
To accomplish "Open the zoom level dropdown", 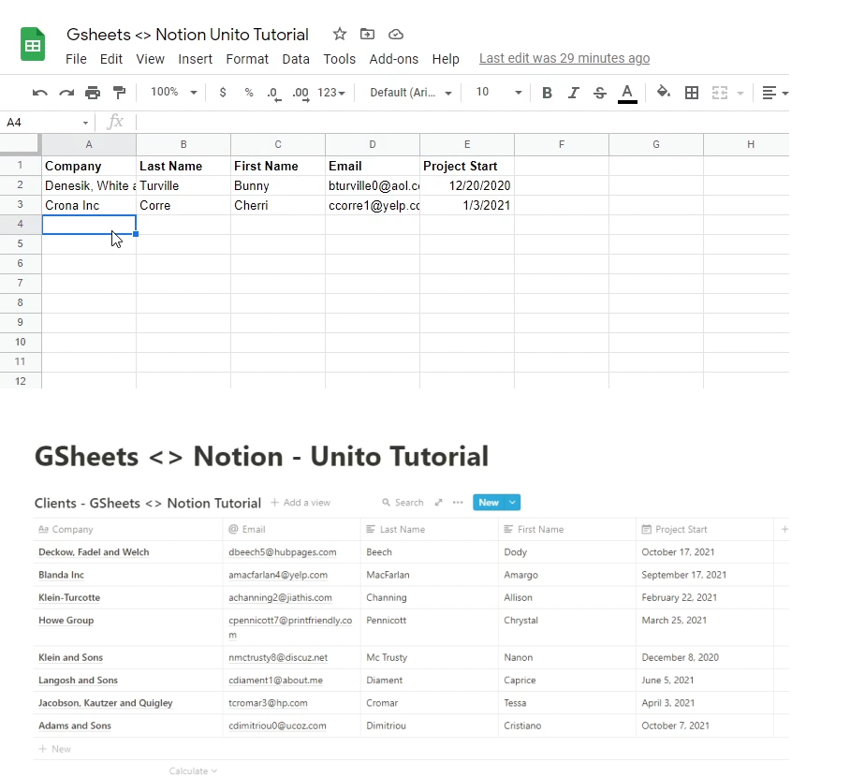I will pyautogui.click(x=173, y=92).
